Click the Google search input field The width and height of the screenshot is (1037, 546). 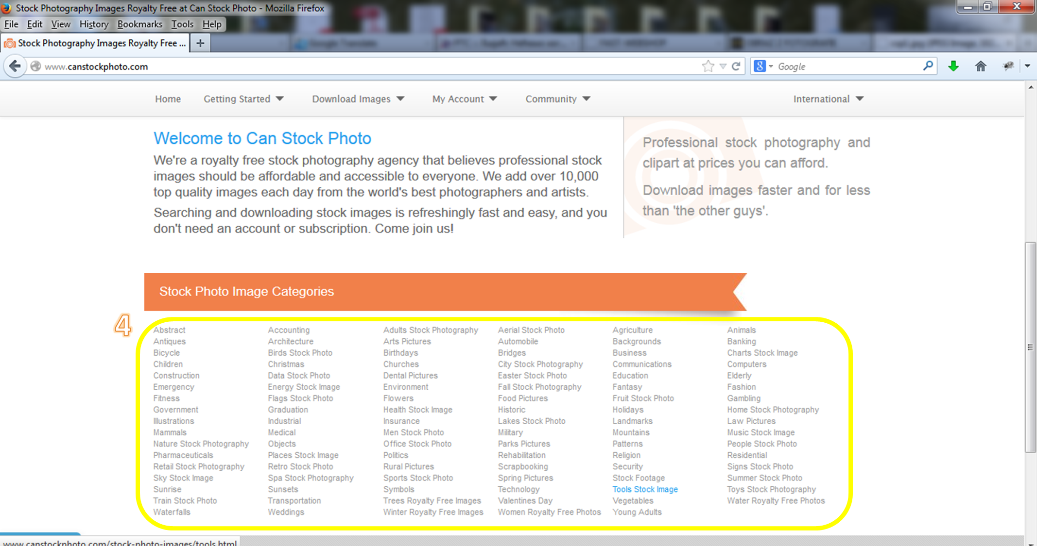point(848,66)
